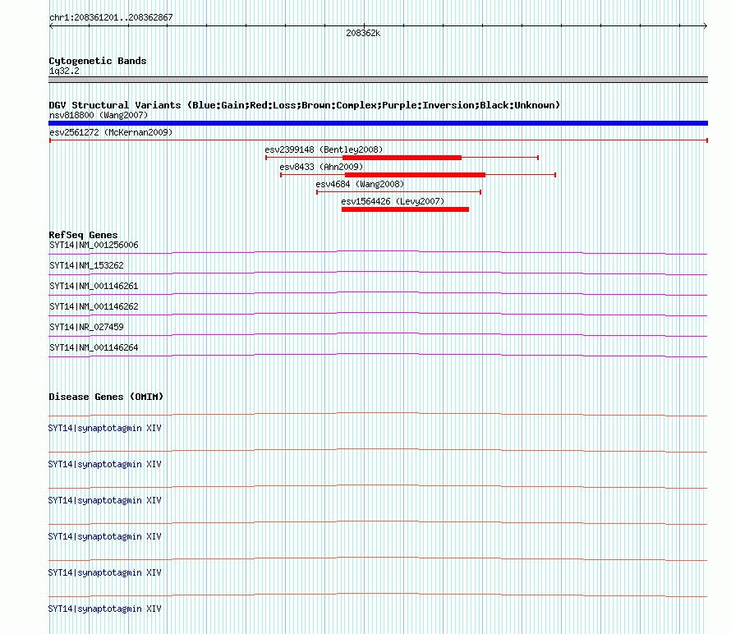Screen dimensions: 731x634
Task: Click the right arrow of the ruler
Action: coord(706,26)
